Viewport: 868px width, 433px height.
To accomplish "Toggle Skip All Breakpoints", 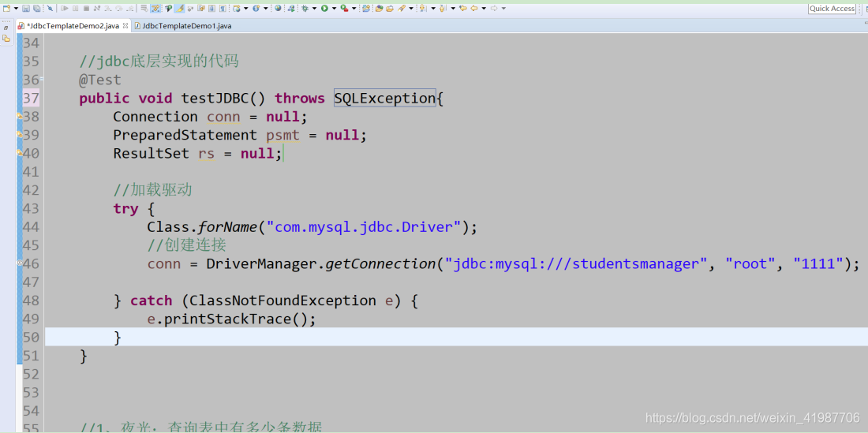I will [x=50, y=9].
